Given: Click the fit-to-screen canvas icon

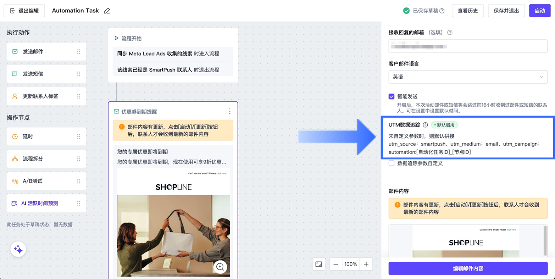Looking at the screenshot, I should (x=318, y=264).
